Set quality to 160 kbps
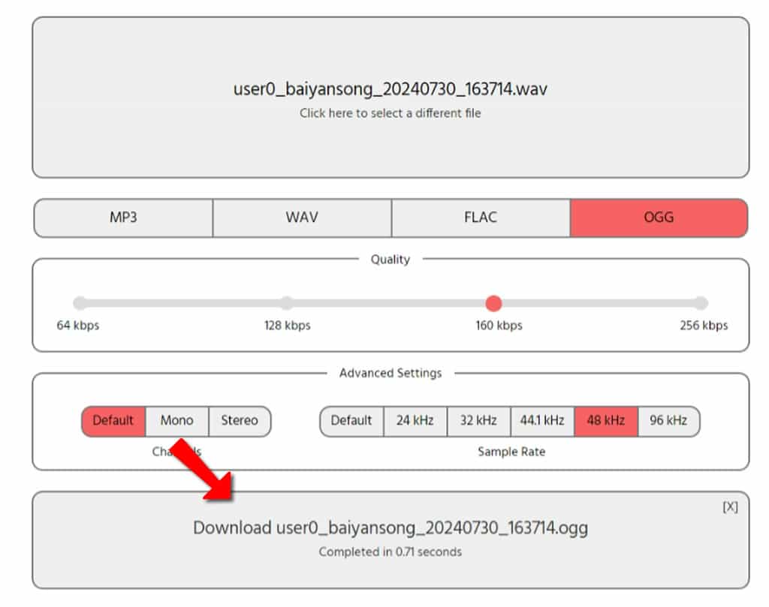The height and width of the screenshot is (607, 769). click(493, 303)
